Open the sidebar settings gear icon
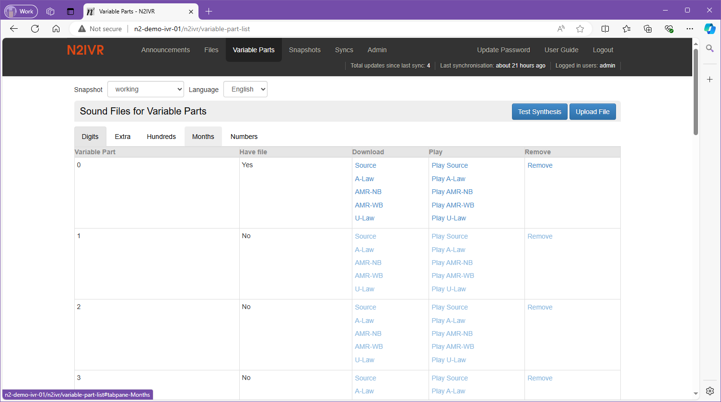This screenshot has width=721, height=402. coord(710,391)
